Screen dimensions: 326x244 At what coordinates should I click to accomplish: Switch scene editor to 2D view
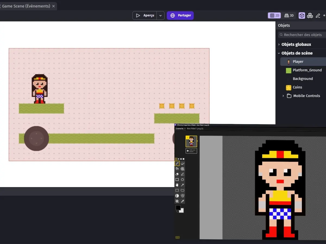click(x=274, y=15)
